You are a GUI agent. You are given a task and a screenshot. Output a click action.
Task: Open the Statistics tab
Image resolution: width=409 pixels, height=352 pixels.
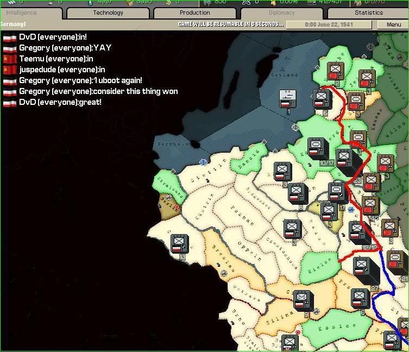pyautogui.click(x=368, y=13)
